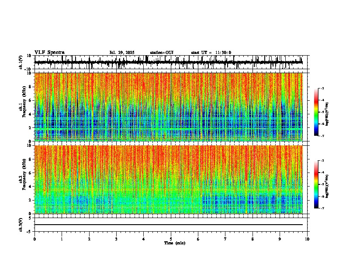346x268 pixels.
Task: Click the "Time (min)" axis title
Action: point(175,243)
